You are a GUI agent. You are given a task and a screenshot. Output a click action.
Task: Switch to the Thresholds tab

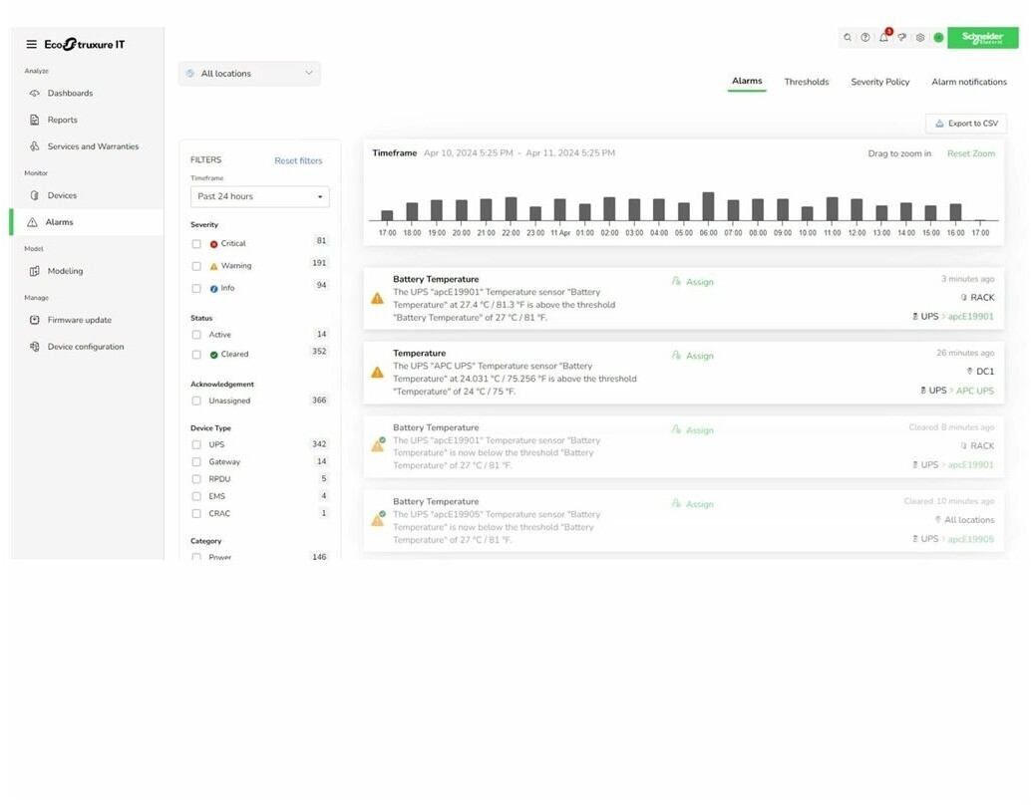click(x=806, y=82)
